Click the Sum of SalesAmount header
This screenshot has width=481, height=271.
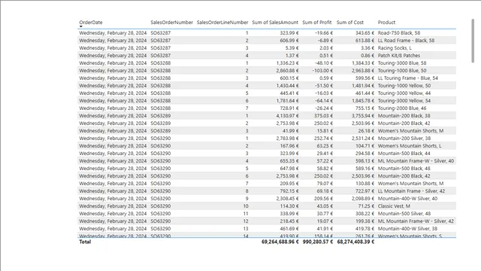click(x=275, y=23)
